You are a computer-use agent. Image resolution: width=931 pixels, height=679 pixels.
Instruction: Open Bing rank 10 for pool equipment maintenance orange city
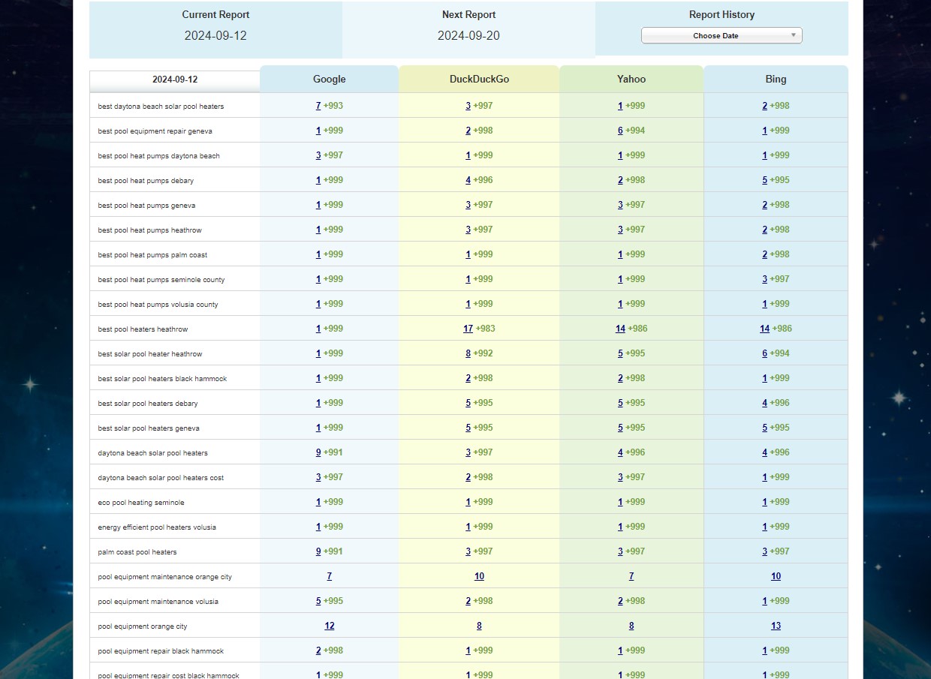776,576
